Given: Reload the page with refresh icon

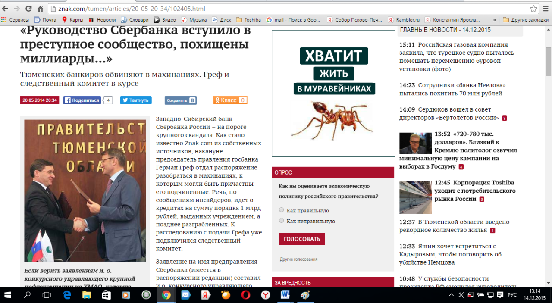Looking at the screenshot, I should coord(28,9).
